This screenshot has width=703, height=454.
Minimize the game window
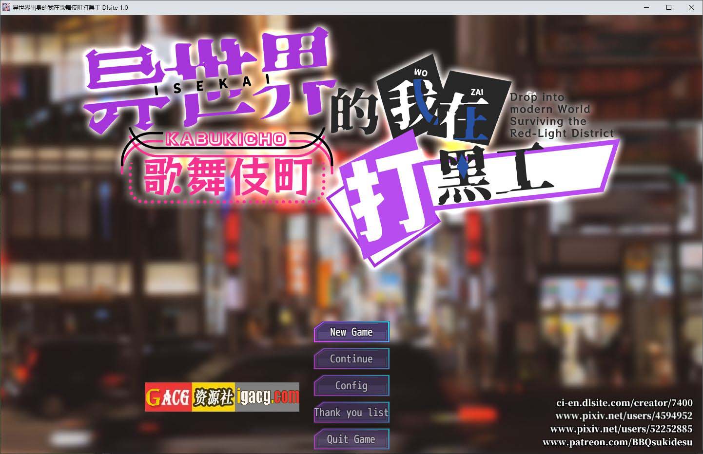click(646, 7)
